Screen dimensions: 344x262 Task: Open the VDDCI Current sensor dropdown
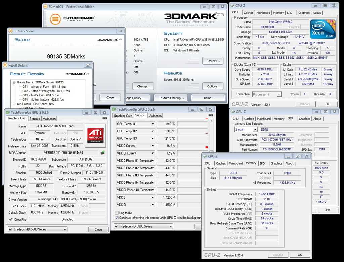pos(153,153)
